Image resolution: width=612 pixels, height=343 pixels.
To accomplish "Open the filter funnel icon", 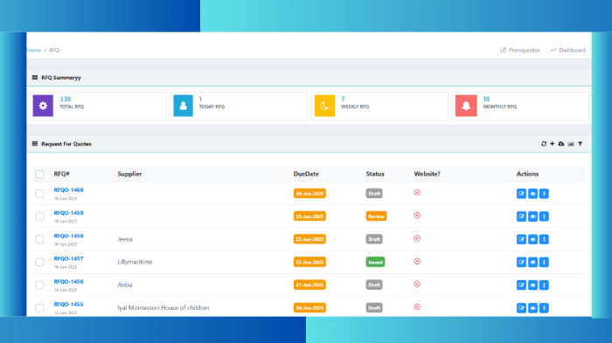I will coord(581,144).
